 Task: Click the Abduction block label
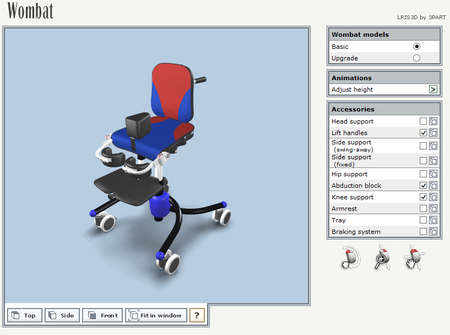pos(356,186)
